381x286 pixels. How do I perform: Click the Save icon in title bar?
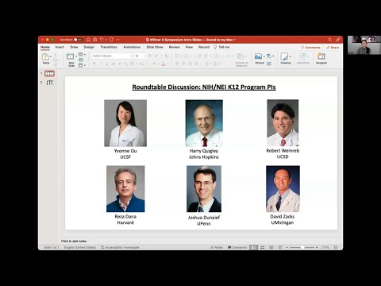[x=95, y=40]
